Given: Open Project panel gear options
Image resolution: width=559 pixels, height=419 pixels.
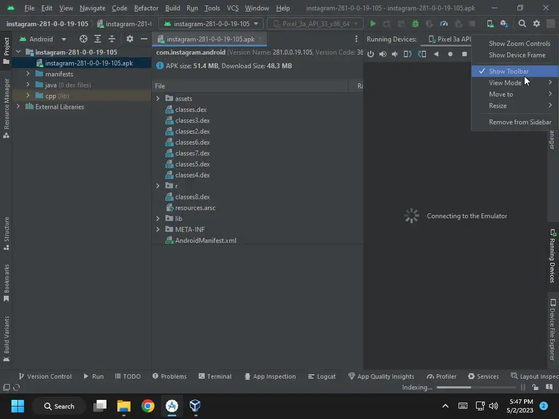Looking at the screenshot, I should coord(130,39).
